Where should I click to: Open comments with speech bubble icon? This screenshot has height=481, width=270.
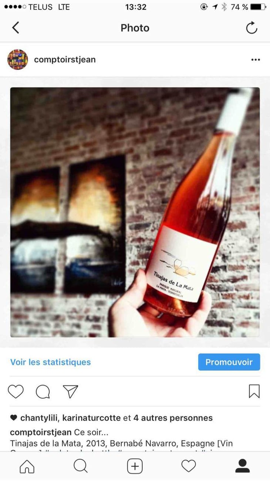[43, 391]
